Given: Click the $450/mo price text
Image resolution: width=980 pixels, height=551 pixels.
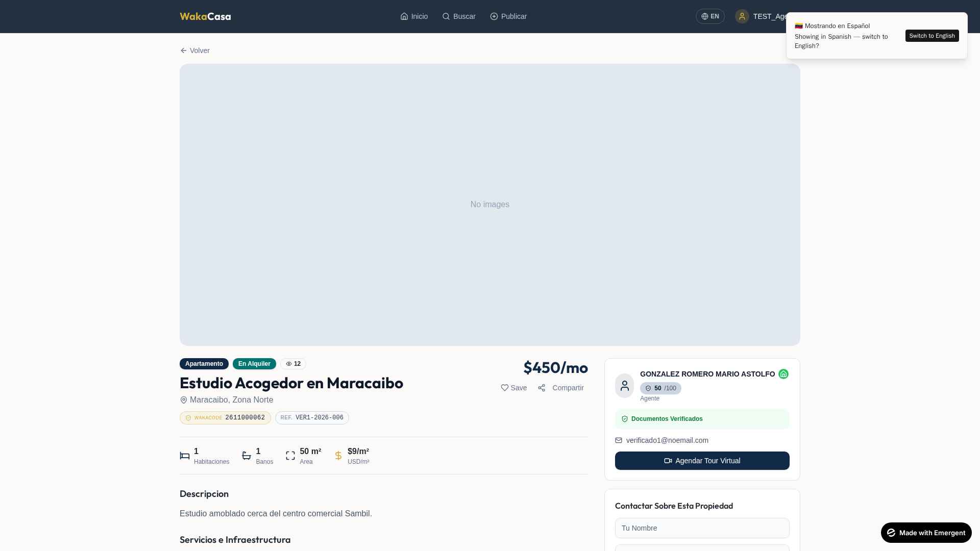Looking at the screenshot, I should click(x=555, y=367).
